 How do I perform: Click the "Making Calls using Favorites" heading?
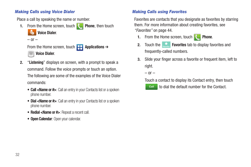159,12
